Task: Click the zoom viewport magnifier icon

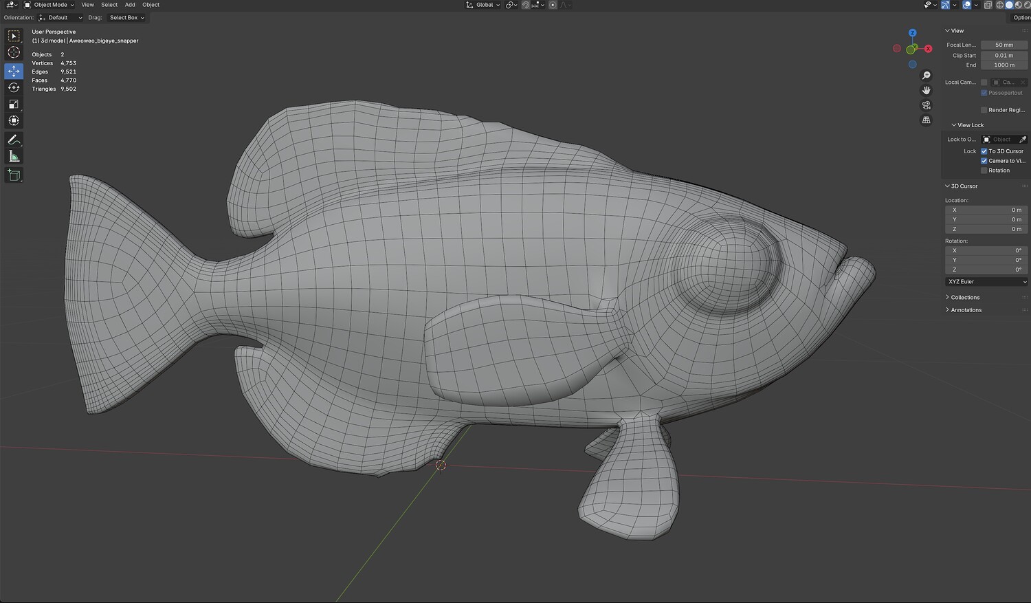Action: pos(927,76)
